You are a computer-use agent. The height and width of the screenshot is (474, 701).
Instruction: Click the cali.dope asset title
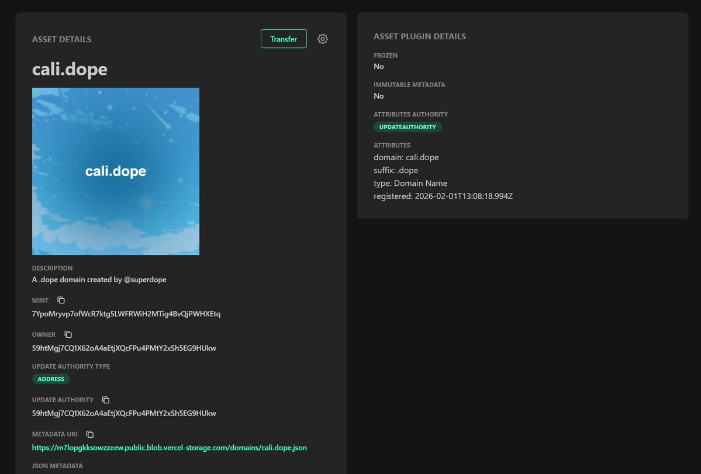click(x=69, y=69)
